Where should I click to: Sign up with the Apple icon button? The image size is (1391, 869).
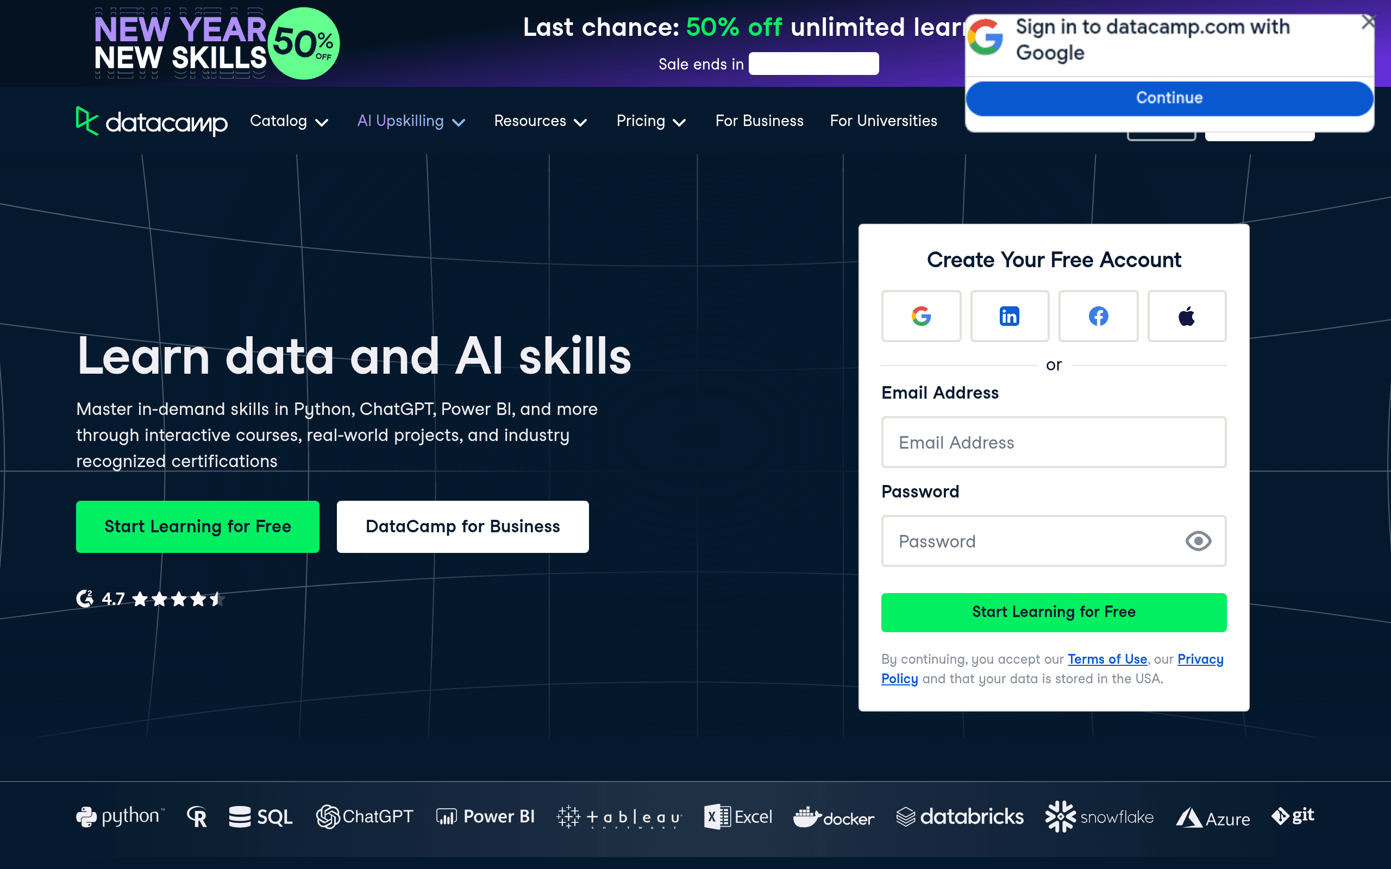pyautogui.click(x=1187, y=316)
